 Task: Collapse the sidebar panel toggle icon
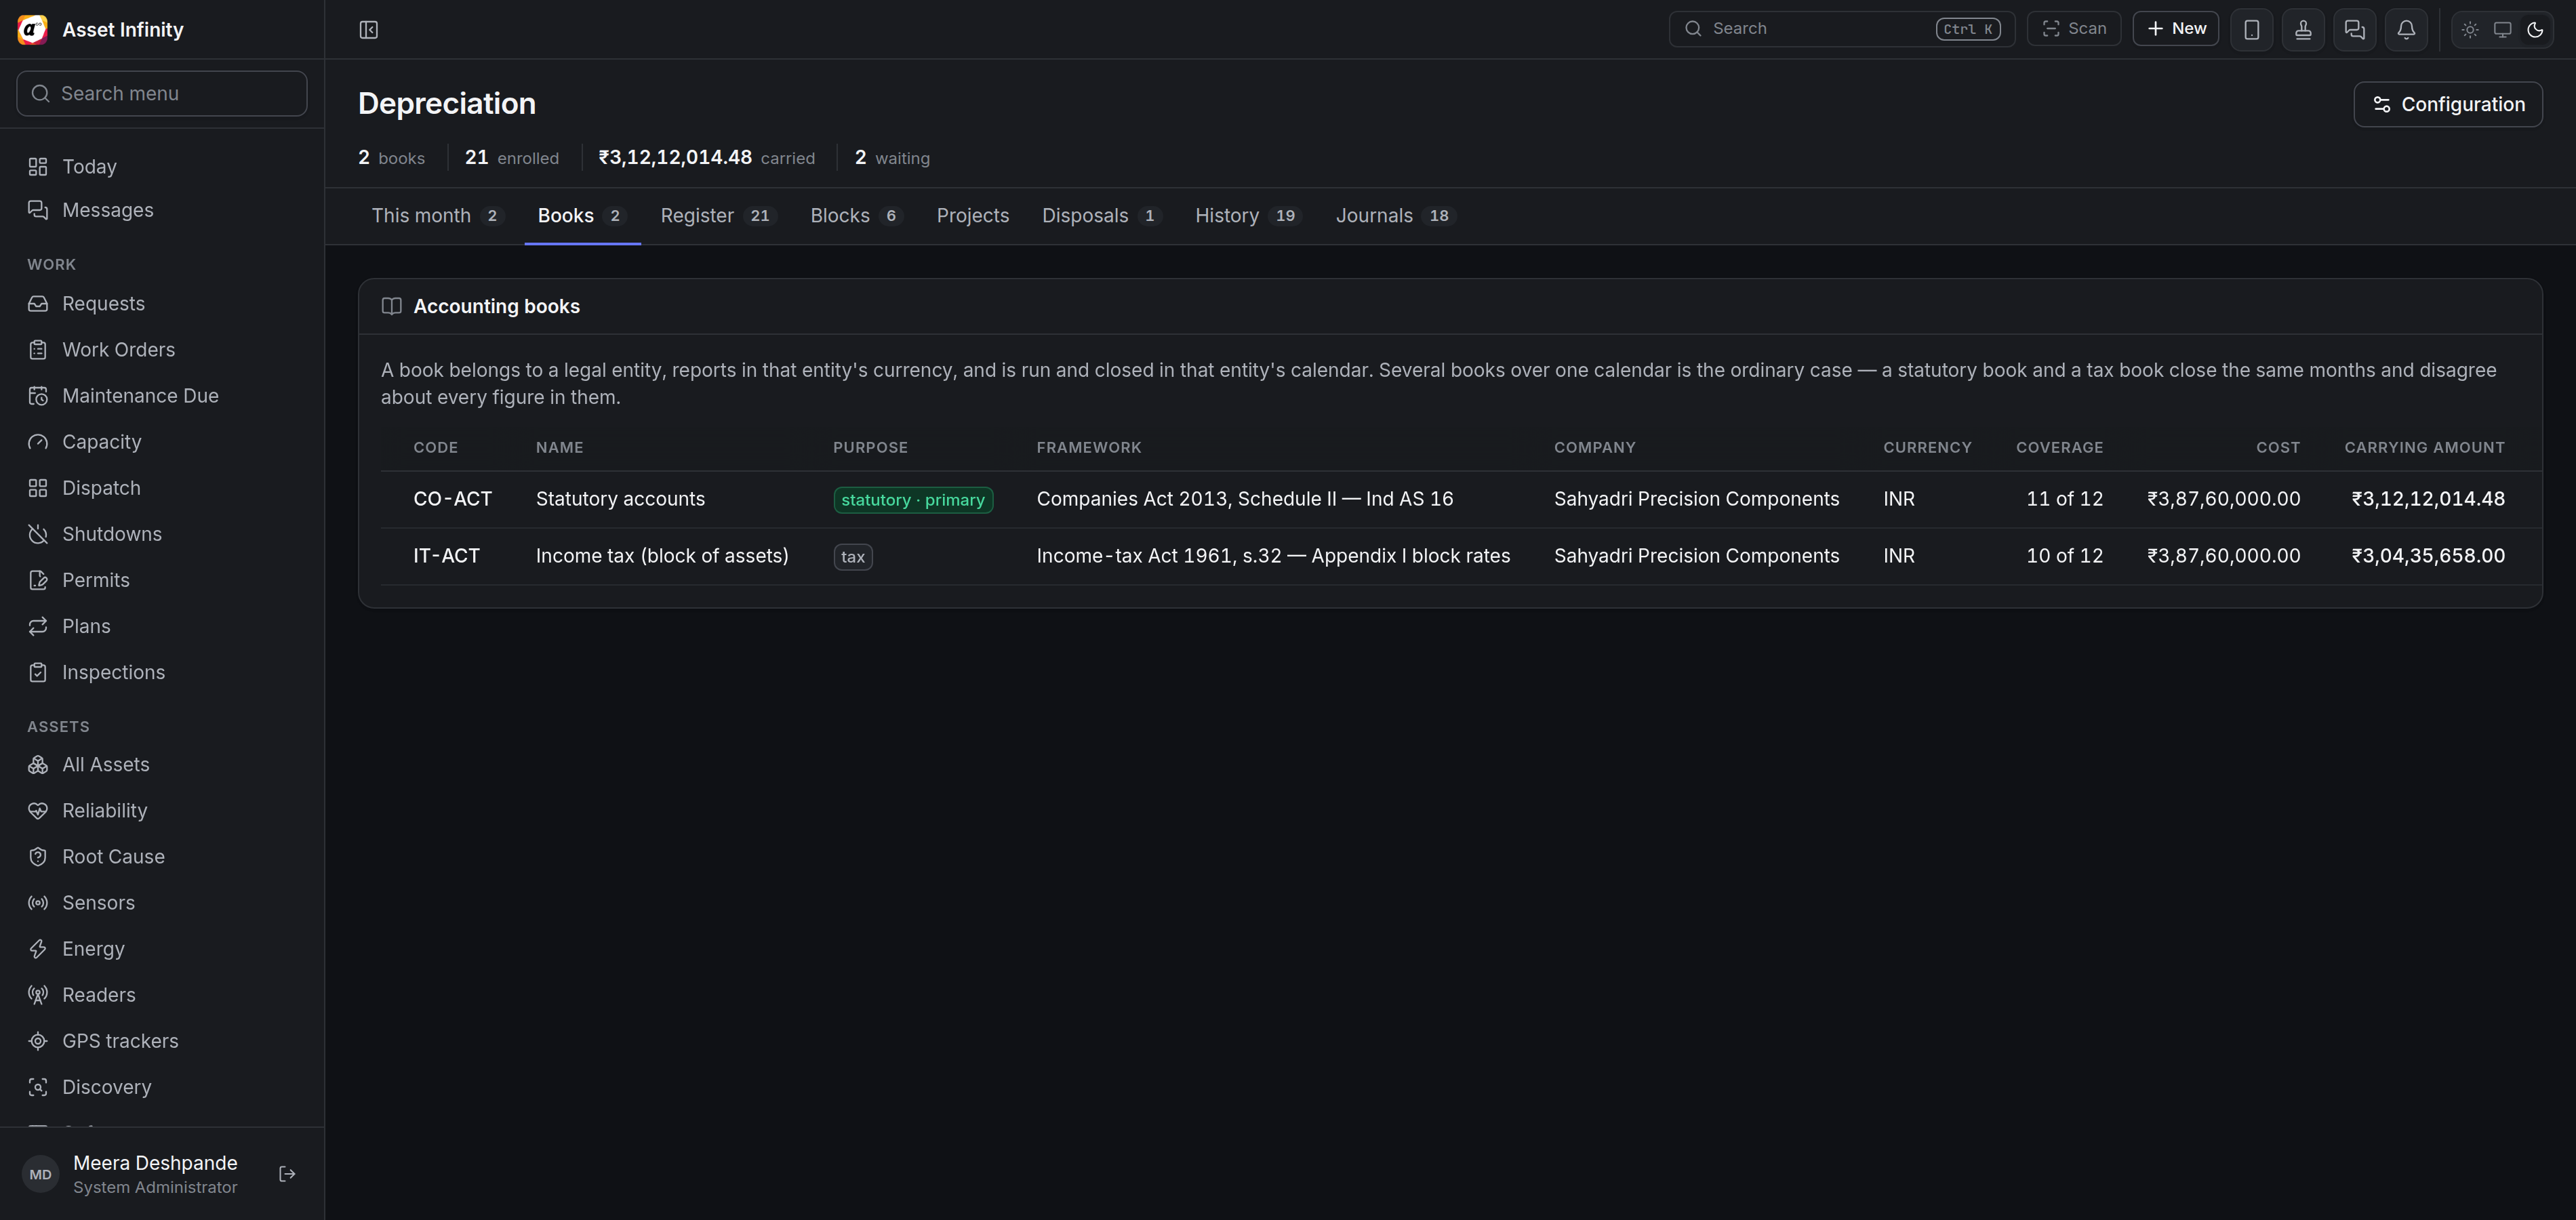(x=368, y=30)
